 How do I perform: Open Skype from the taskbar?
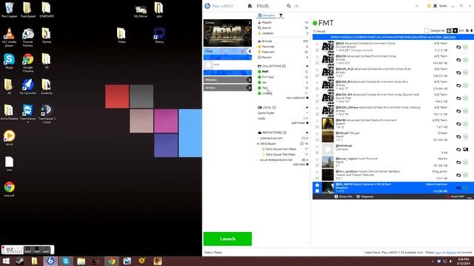coord(66,261)
